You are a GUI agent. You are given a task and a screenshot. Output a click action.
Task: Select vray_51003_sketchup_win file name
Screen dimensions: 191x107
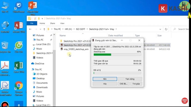pyautogui.click(x=76, y=49)
